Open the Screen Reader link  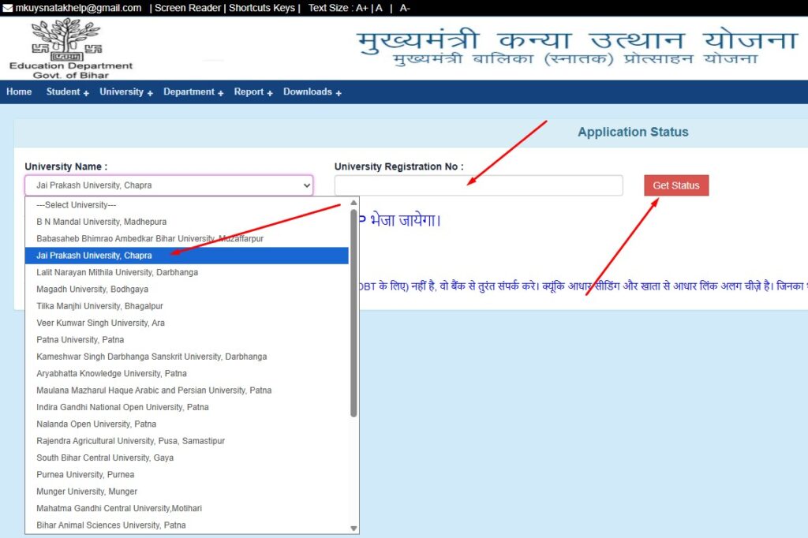click(x=188, y=8)
